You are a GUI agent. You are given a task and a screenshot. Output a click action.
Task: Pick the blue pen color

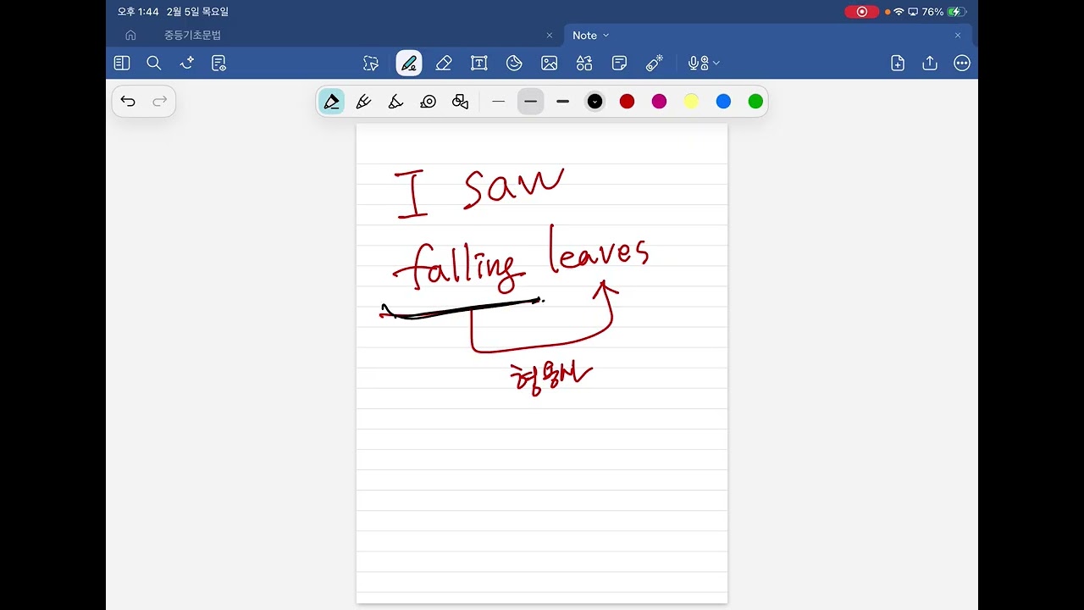click(723, 102)
